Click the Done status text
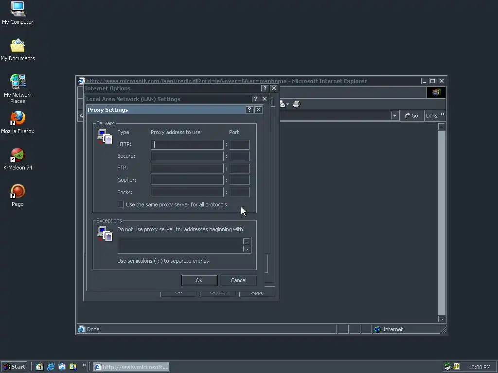Image resolution: width=498 pixels, height=373 pixels. (93, 329)
